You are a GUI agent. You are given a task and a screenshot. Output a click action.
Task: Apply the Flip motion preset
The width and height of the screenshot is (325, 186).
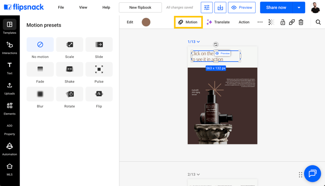click(x=99, y=94)
